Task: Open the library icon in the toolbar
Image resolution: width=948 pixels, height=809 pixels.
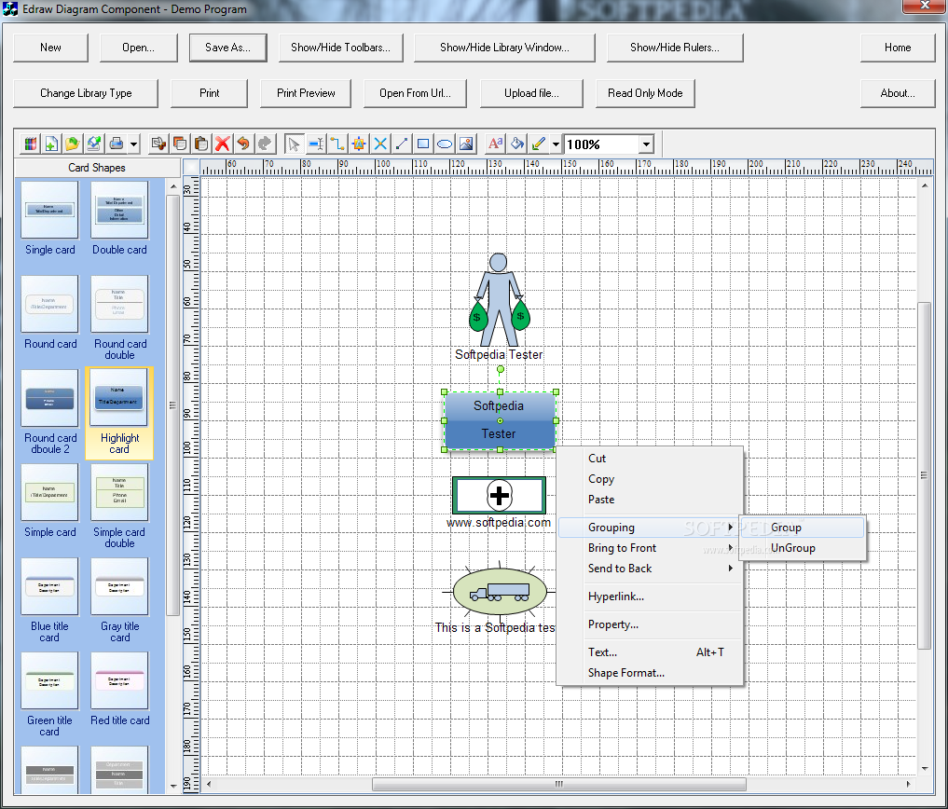Action: 30,144
